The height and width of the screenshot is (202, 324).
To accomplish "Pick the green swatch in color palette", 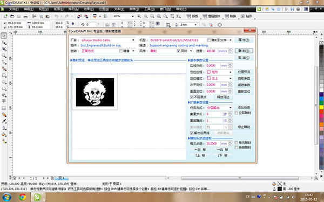I will [321, 103].
